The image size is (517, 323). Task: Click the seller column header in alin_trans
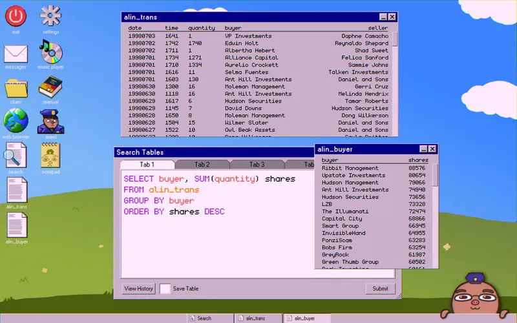(x=378, y=28)
